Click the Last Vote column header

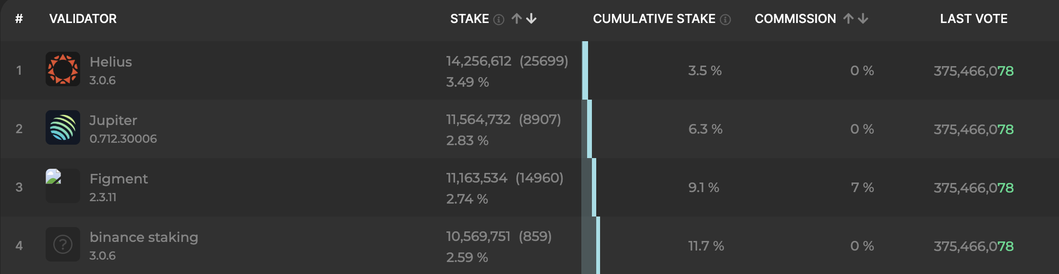point(974,19)
